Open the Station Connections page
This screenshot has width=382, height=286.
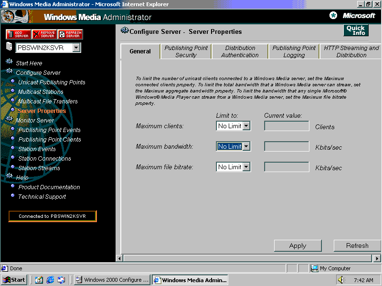tap(44, 158)
